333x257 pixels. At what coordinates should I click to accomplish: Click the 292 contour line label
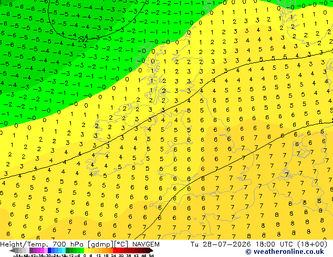[x=83, y=40]
